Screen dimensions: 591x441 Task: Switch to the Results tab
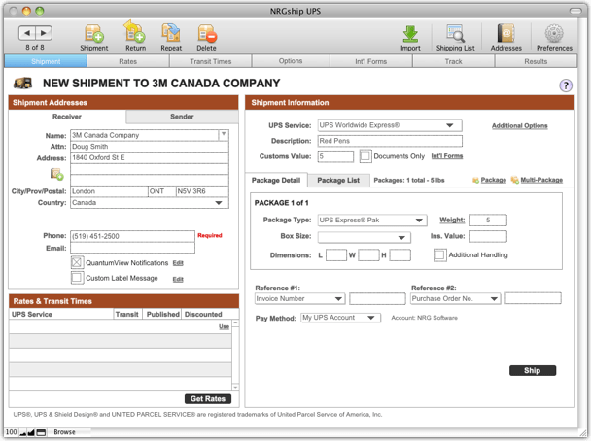point(536,61)
